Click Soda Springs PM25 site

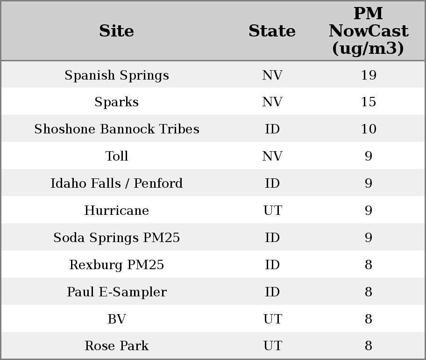117,238
